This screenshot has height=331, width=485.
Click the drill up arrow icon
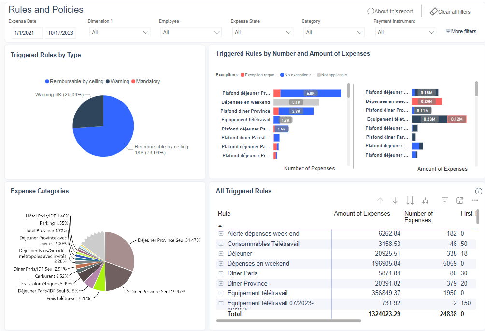[x=380, y=201]
